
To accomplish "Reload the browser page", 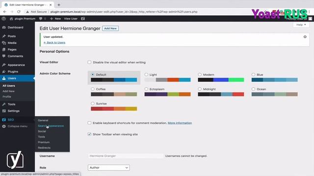I will [x=19, y=12].
